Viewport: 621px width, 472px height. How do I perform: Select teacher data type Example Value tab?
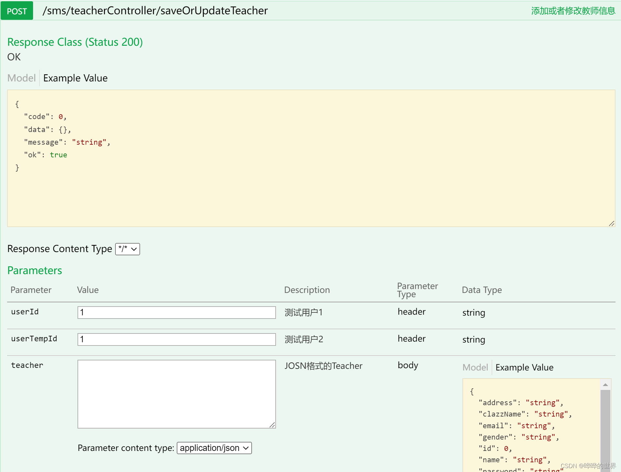point(524,368)
